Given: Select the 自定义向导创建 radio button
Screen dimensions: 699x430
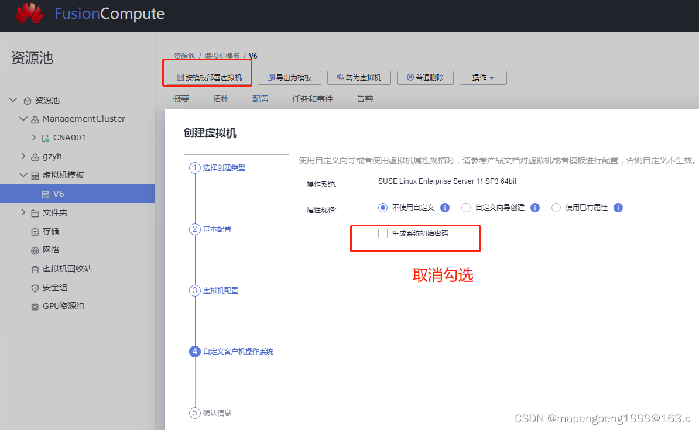Looking at the screenshot, I should tap(466, 208).
